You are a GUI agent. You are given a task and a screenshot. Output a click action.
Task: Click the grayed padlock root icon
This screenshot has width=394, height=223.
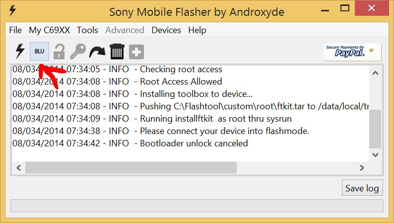click(x=59, y=51)
